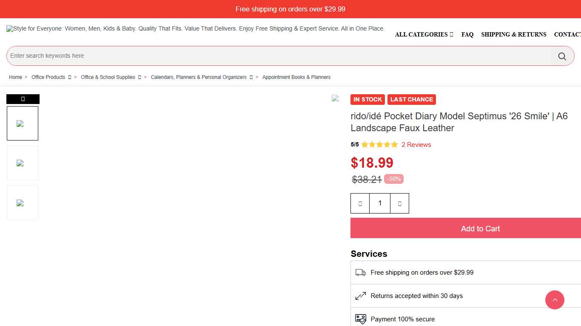The image size is (581, 326).
Task: Expand the Office Products breadcrumb dropdown
Action: (x=69, y=77)
